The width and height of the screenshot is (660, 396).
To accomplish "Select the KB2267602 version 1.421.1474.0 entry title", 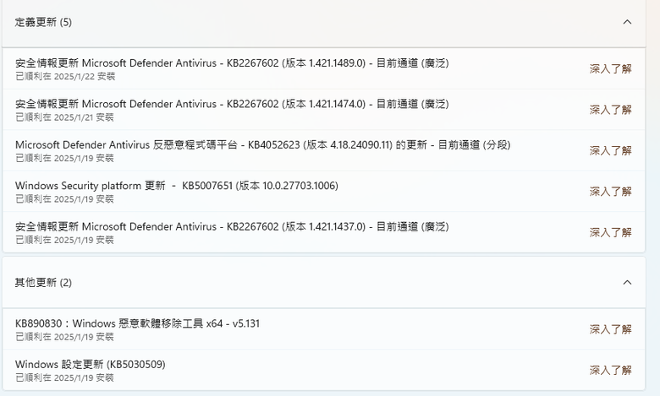I will click(232, 104).
